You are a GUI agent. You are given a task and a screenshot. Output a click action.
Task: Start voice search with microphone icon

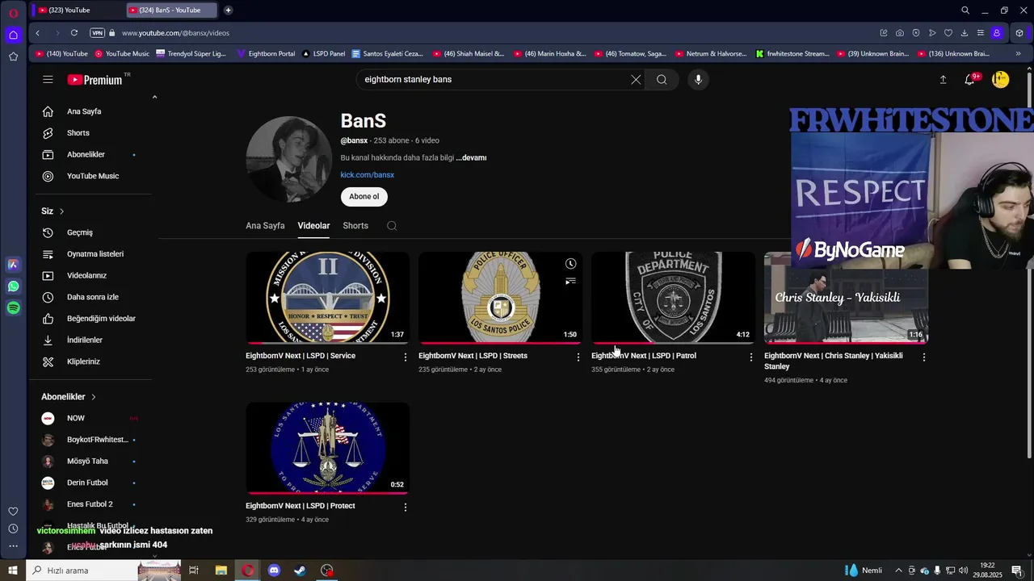(698, 79)
